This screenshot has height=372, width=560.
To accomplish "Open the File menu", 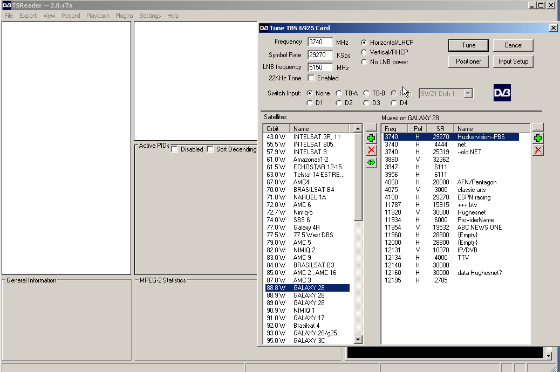I will coord(9,16).
